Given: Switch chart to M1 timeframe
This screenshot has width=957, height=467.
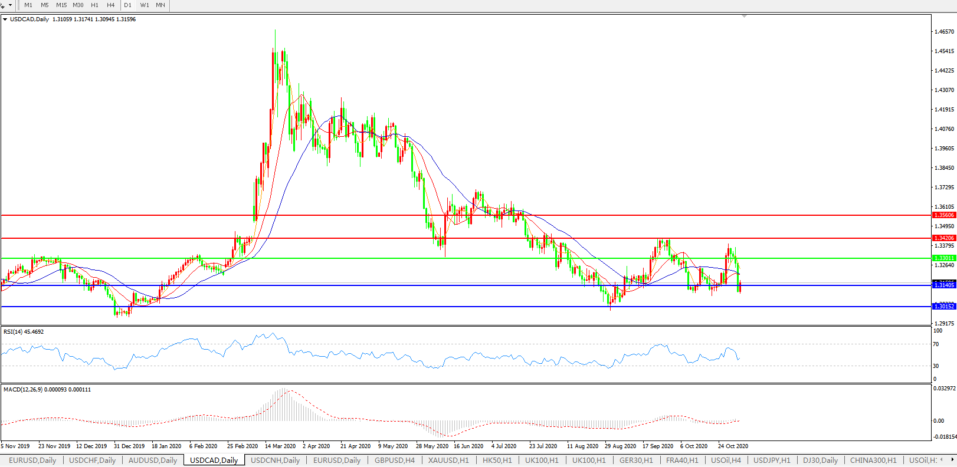Looking at the screenshot, I should (x=28, y=5).
